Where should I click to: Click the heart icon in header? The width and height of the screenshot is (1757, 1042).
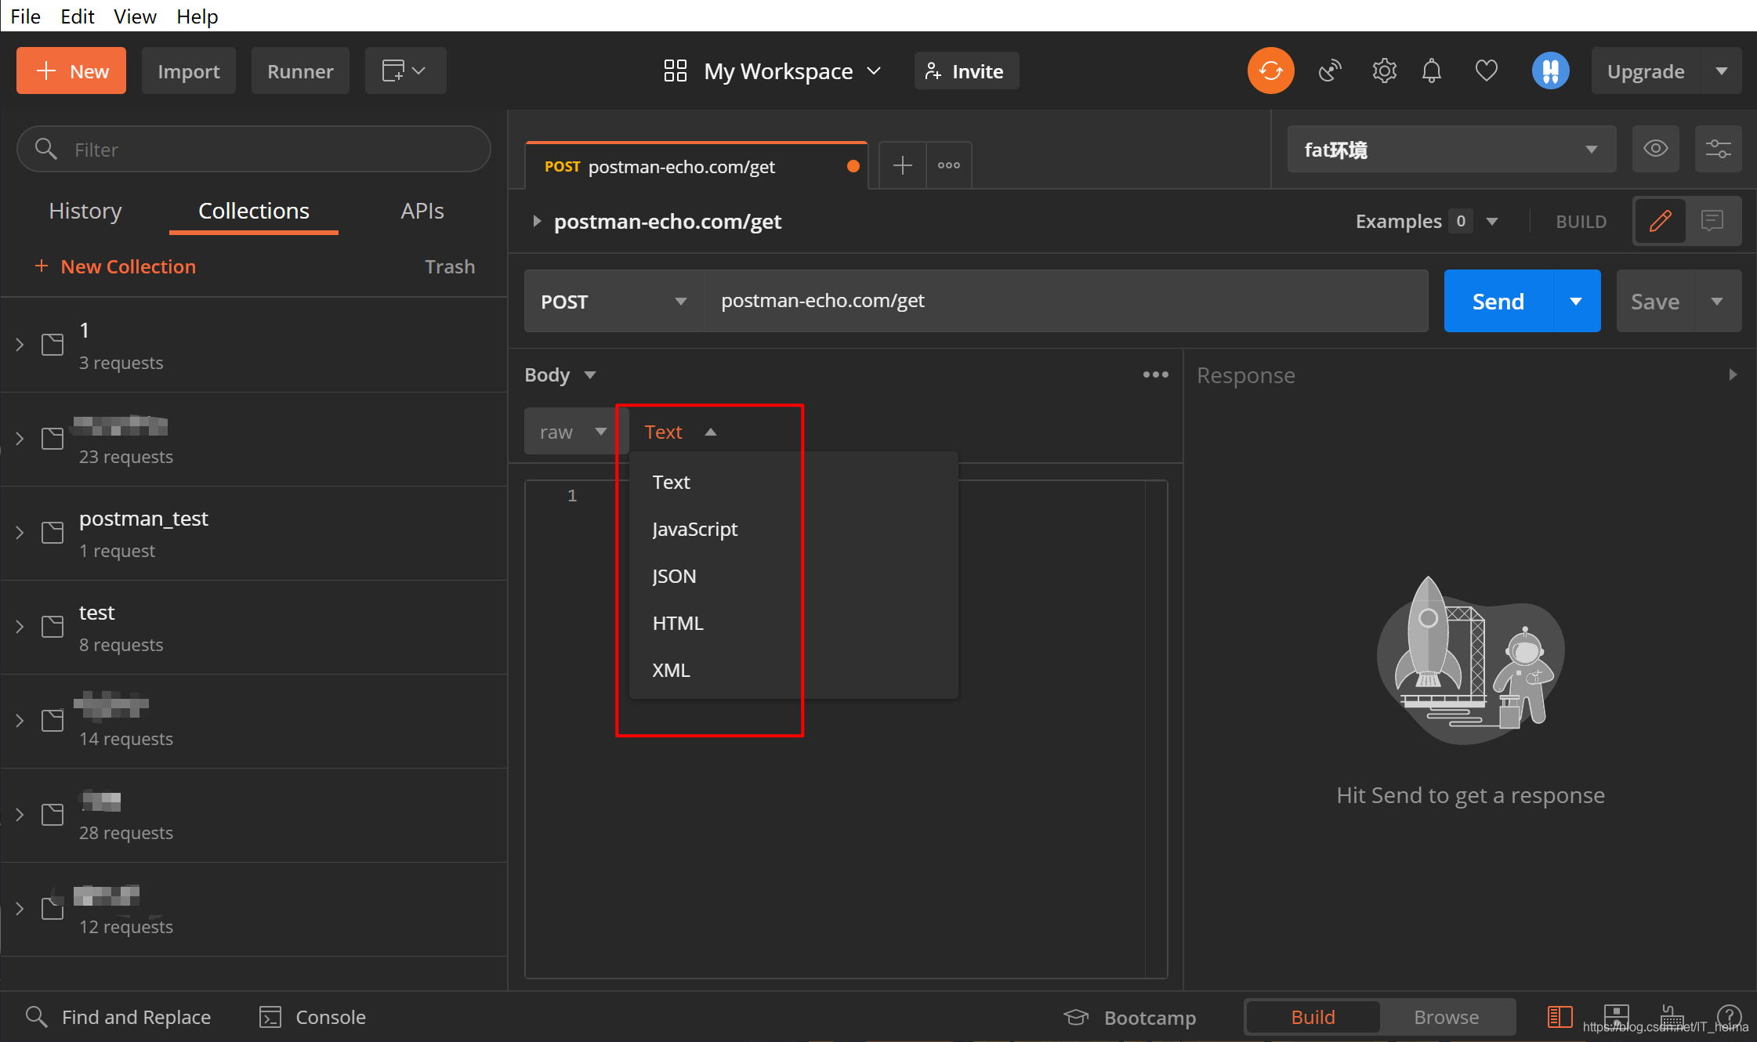point(1486,71)
